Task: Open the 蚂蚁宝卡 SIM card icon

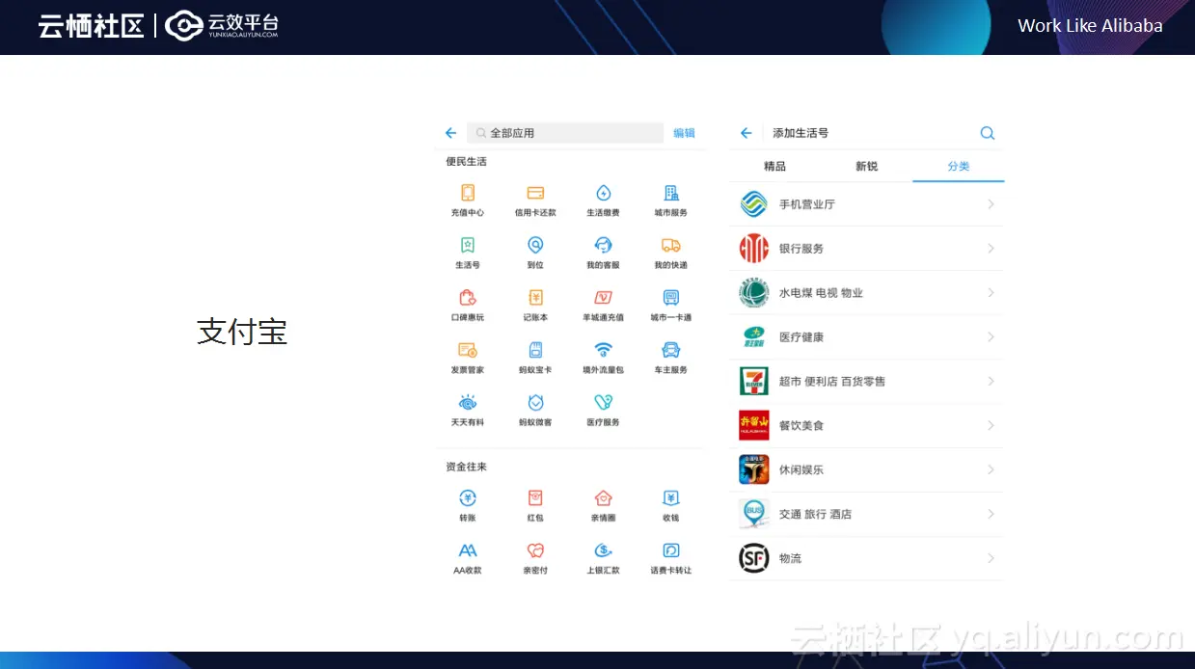Action: (535, 350)
